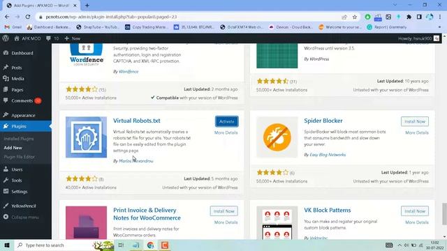Open More Details for Virtual Robots.txt
The image size is (447, 251).
[x=226, y=132]
